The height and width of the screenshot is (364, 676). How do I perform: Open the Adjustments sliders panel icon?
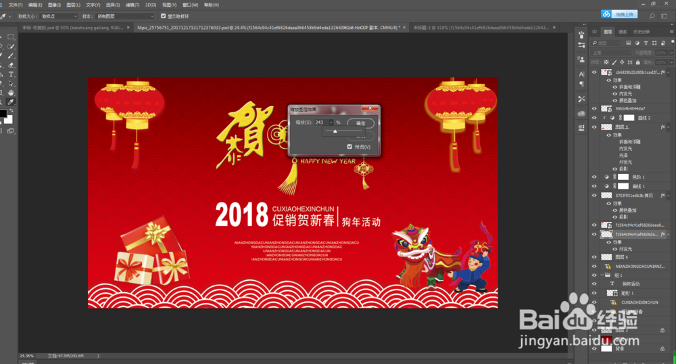581,45
